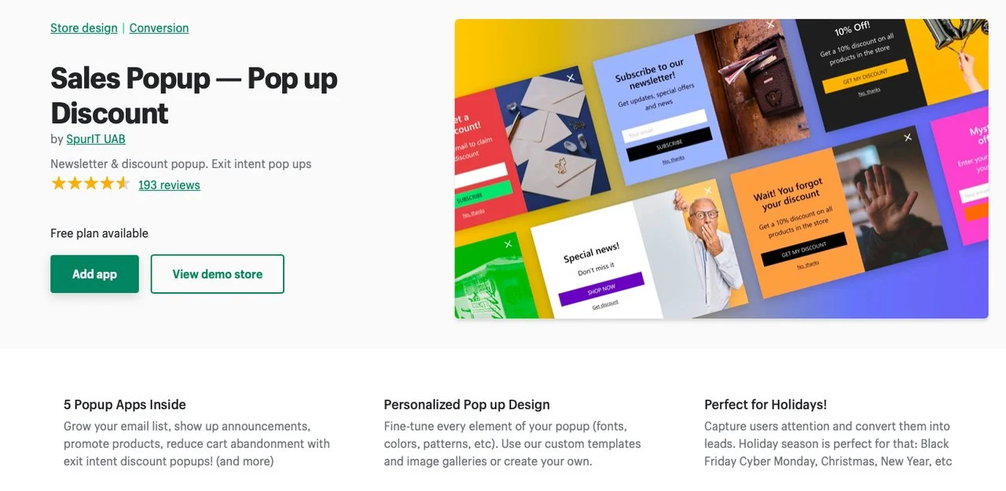The width and height of the screenshot is (1006, 491).
Task: Click the Add app button
Action: click(x=94, y=274)
